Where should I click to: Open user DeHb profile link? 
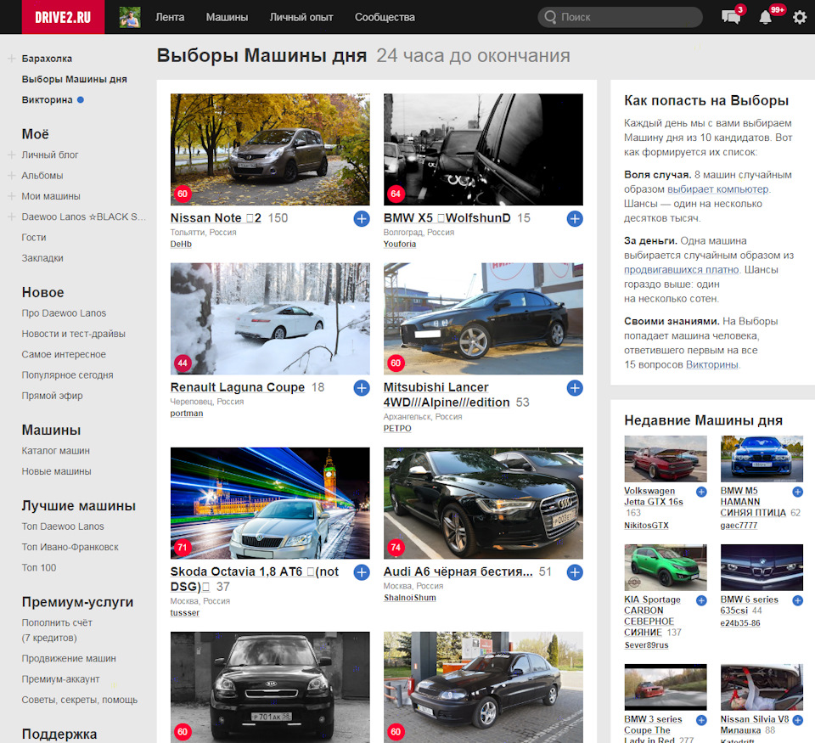point(181,244)
